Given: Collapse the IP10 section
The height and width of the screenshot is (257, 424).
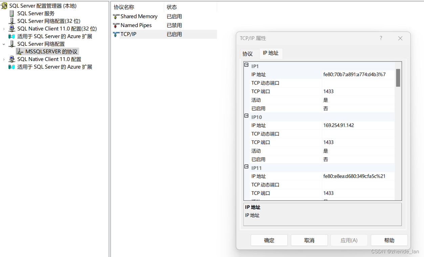Looking at the screenshot, I should point(246,116).
